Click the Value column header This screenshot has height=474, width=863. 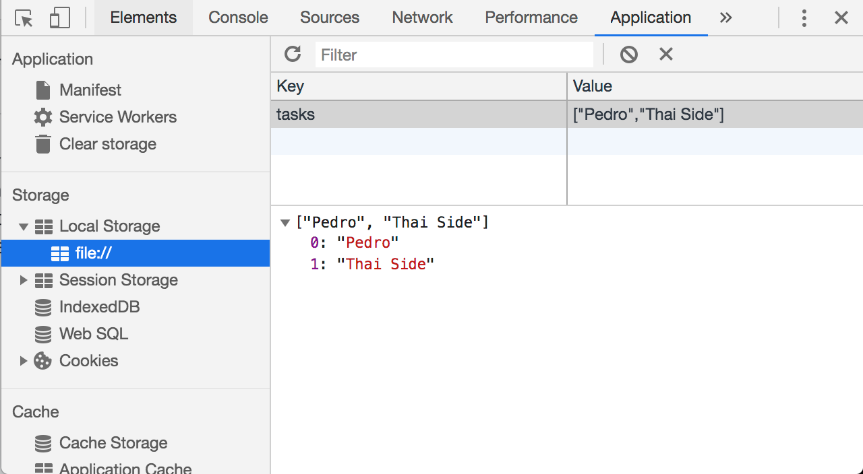[715, 86]
